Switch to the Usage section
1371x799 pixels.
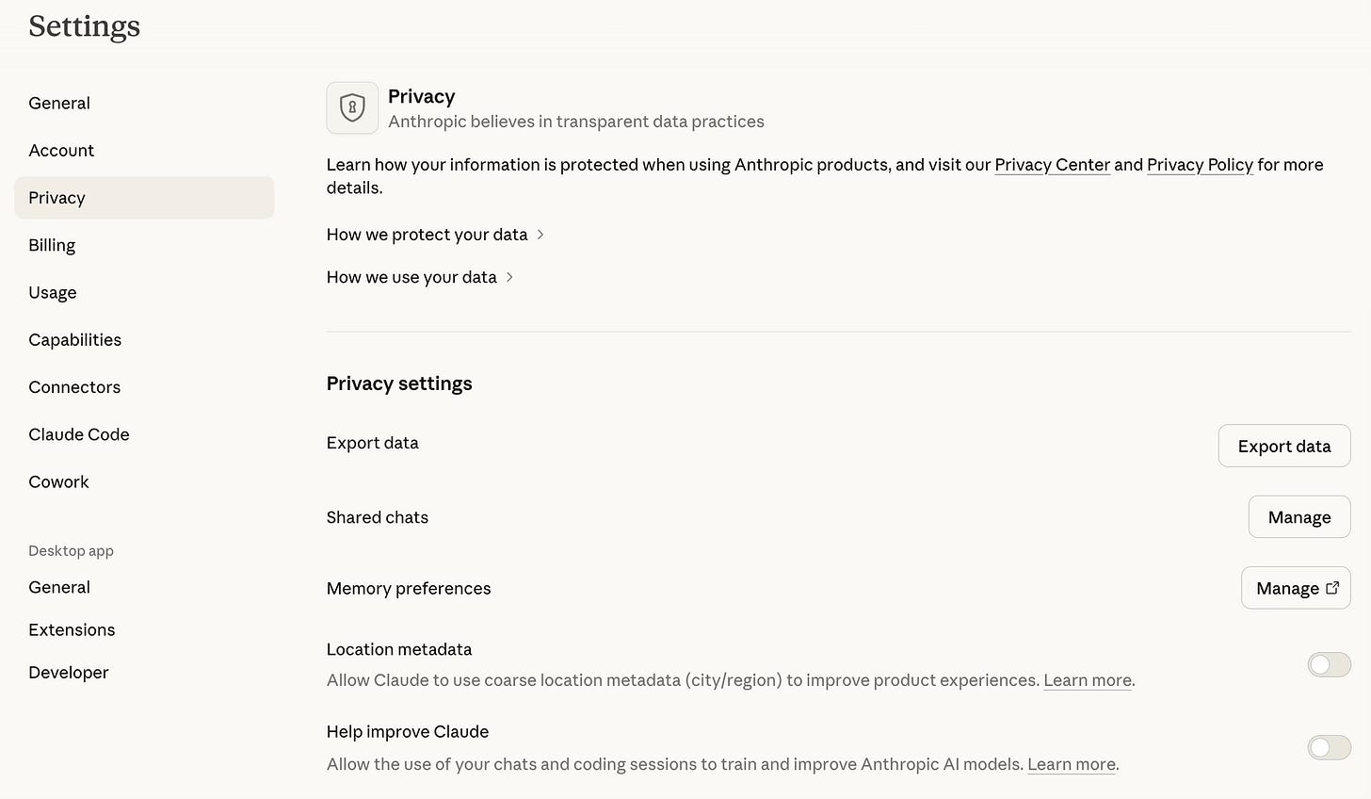tap(53, 293)
